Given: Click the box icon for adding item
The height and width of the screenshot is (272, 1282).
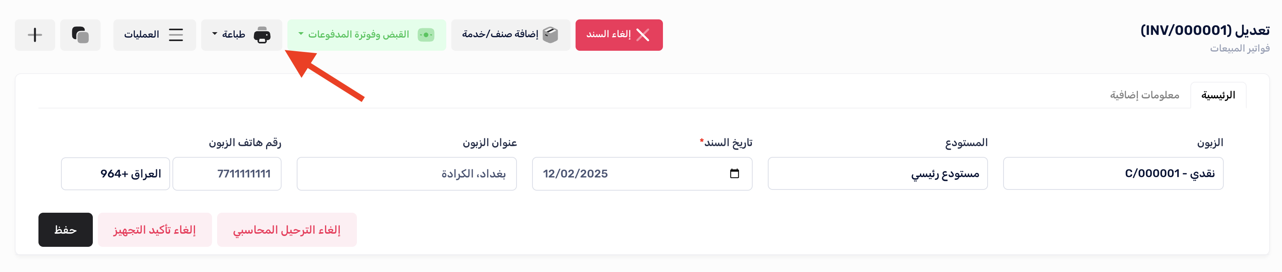Looking at the screenshot, I should pos(550,35).
